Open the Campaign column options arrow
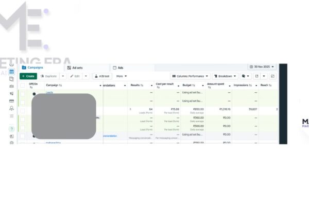This screenshot has width=309, height=216. [100, 86]
